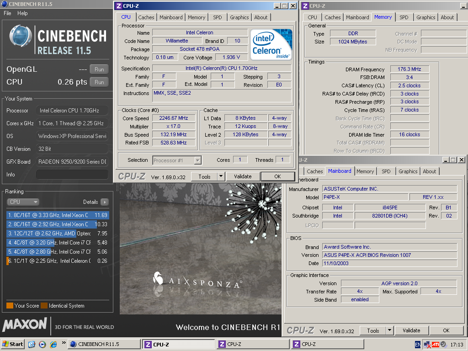Switch to SPD tab in front CPU-Z window

pyautogui.click(x=217, y=17)
